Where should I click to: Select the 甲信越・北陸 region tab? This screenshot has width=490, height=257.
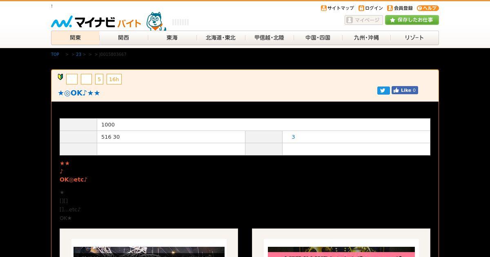tap(269, 38)
